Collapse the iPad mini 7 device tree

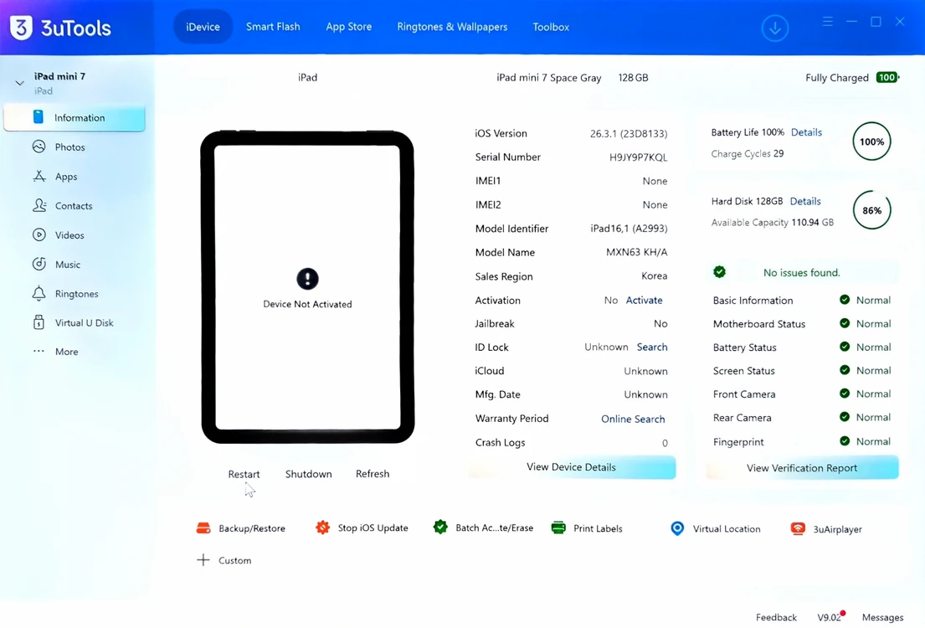click(19, 83)
